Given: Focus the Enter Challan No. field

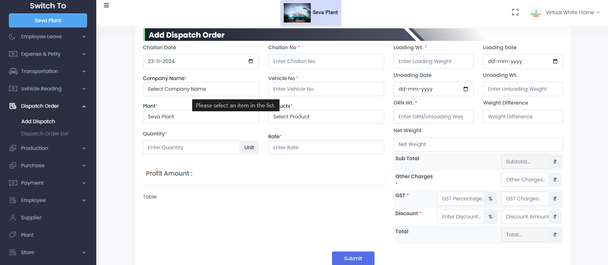Looking at the screenshot, I should [326, 61].
